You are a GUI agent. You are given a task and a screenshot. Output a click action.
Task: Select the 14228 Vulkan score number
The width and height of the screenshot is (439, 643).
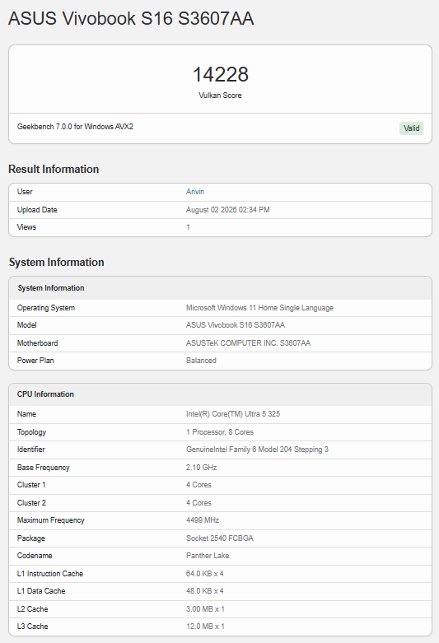tap(220, 74)
